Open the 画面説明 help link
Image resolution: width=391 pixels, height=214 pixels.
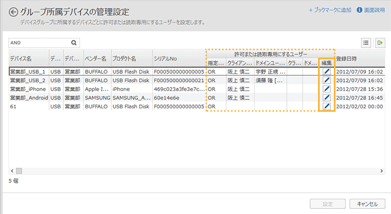374,10
